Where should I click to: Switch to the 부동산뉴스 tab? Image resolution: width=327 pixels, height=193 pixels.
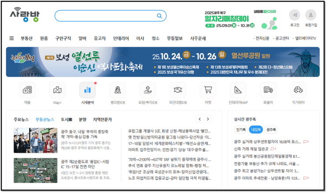(x=45, y=119)
